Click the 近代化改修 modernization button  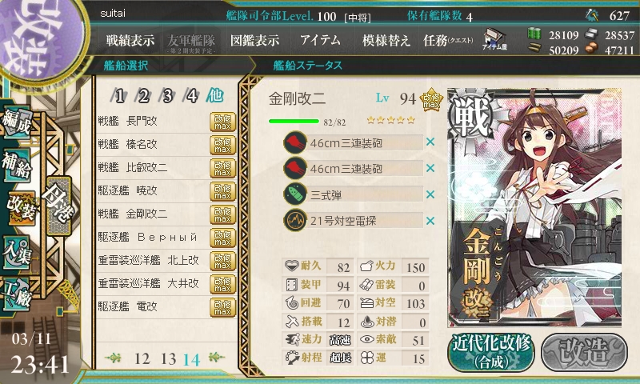(x=491, y=353)
